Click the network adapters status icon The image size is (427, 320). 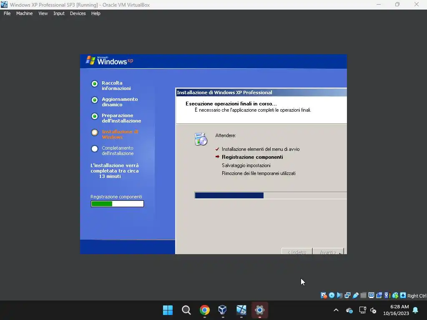click(347, 295)
